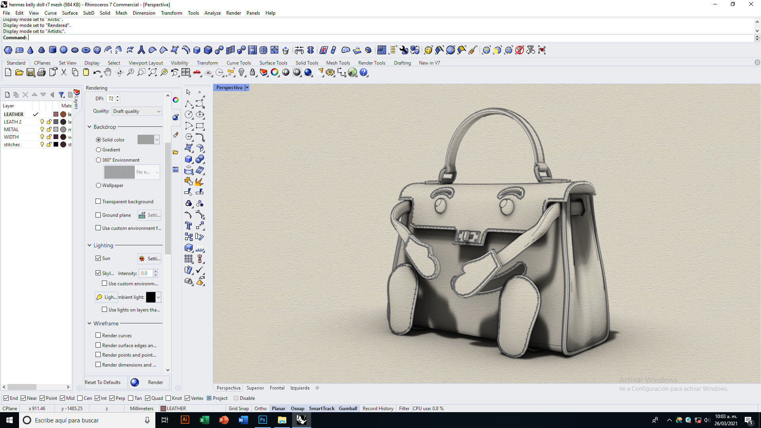Viewport: 761px width, 428px height.
Task: Open the four-viewport layout icon
Action: coord(185,73)
